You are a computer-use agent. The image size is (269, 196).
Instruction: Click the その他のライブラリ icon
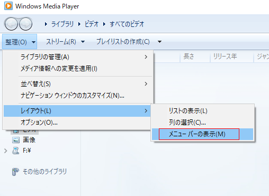(15, 172)
